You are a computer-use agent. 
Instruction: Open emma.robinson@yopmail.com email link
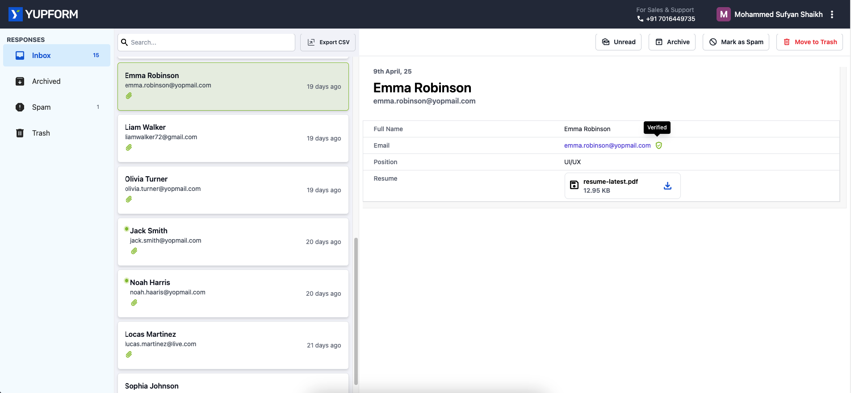[x=607, y=145]
